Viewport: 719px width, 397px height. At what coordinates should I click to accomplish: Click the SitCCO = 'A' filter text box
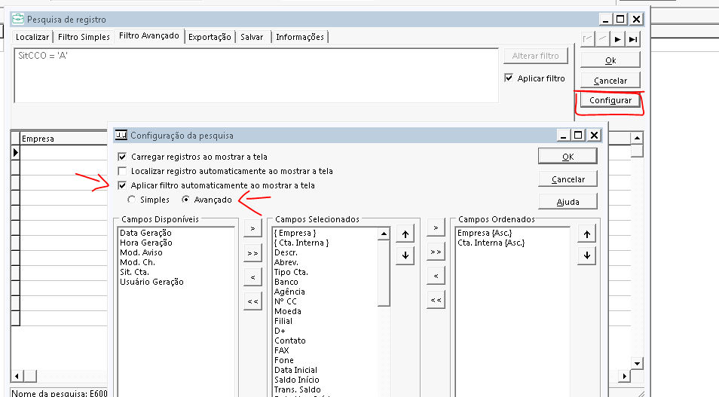(x=256, y=75)
